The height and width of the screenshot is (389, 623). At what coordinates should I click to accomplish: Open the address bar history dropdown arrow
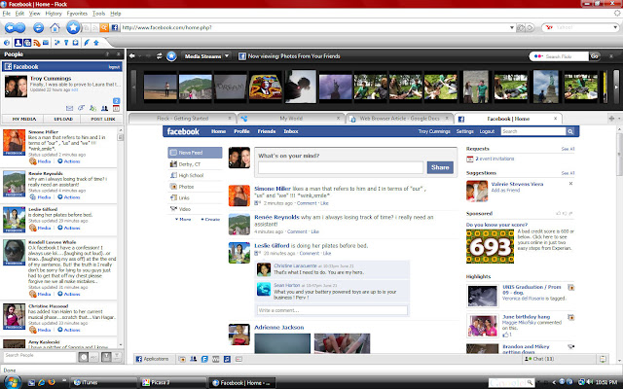512,28
